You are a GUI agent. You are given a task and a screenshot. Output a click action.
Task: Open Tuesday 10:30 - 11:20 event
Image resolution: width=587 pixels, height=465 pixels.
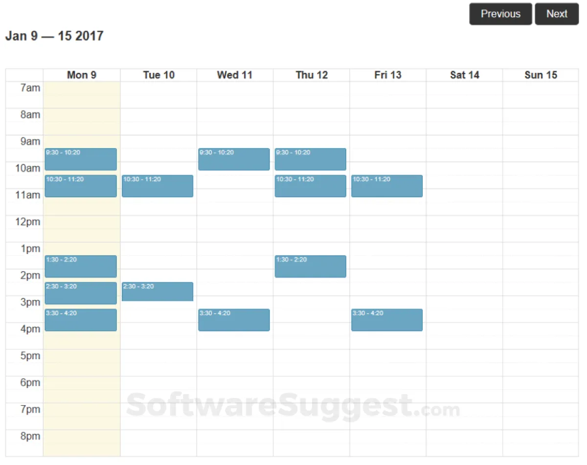point(158,186)
